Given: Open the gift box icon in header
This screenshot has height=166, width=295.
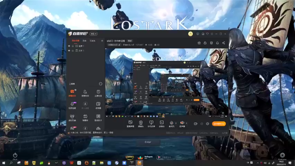Looking at the screenshot, I should pos(199,43).
